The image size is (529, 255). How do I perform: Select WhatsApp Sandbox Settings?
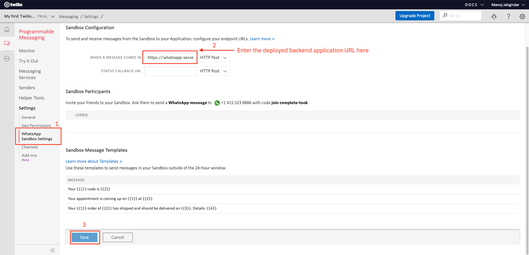(x=37, y=136)
